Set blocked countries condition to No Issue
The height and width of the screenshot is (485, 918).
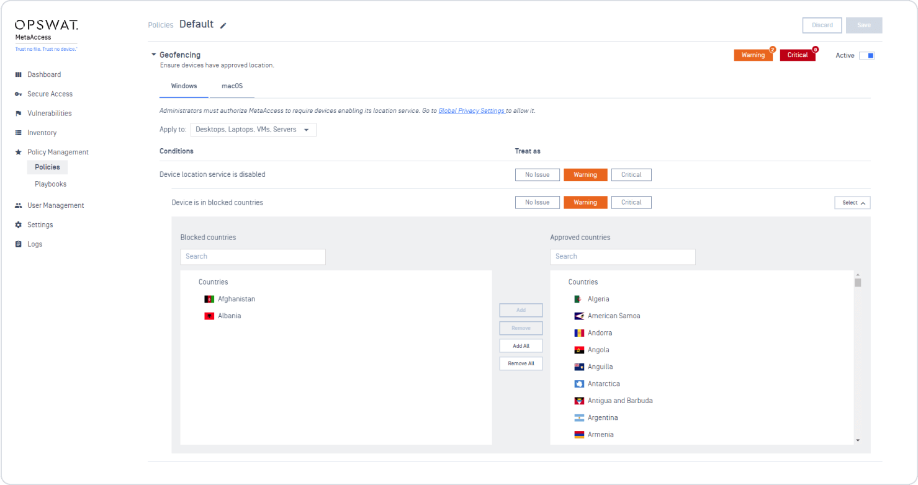coord(538,203)
